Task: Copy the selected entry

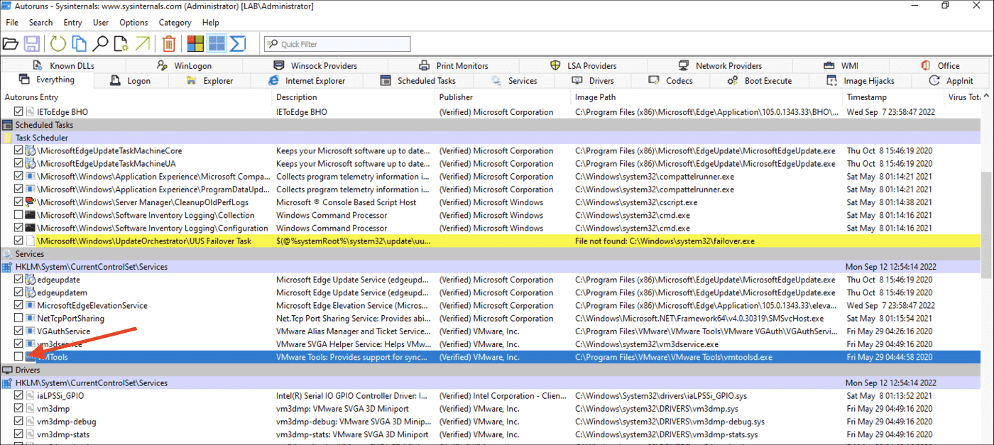Action: pos(78,43)
